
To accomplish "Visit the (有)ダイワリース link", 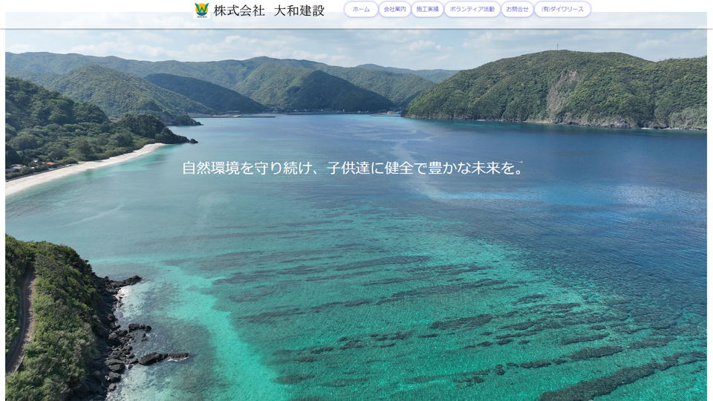I will 562,10.
